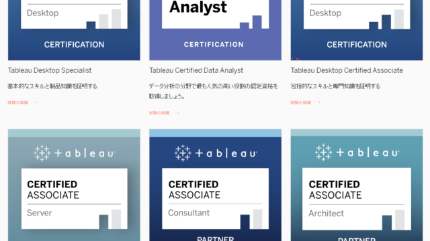Select the description text 基本的なスキルと製品知識を証明する
The width and height of the screenshot is (430, 241).
click(52, 86)
